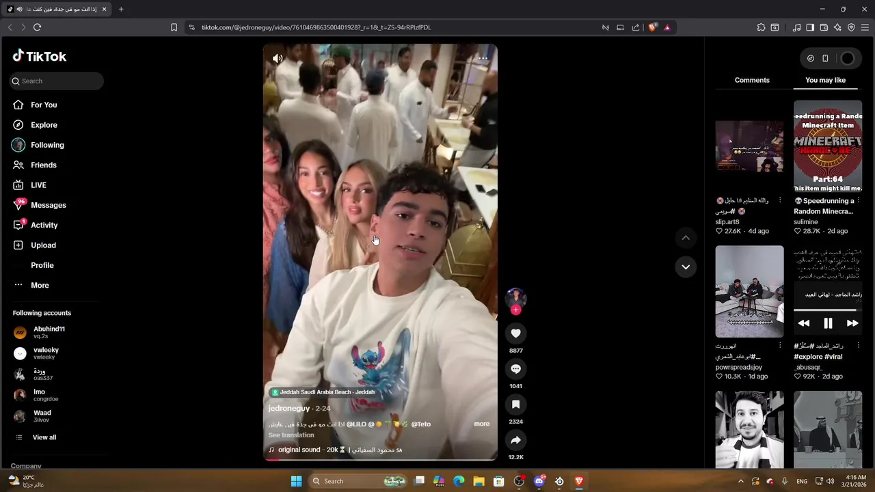Open the jedroneguy username link
Viewport: 875px width, 492px height.
(x=289, y=408)
